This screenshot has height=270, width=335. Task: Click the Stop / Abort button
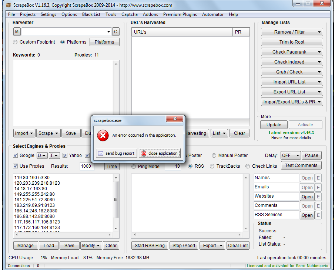(184, 246)
